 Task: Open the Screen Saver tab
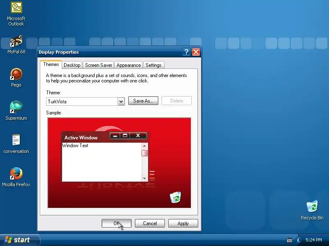[x=98, y=65]
